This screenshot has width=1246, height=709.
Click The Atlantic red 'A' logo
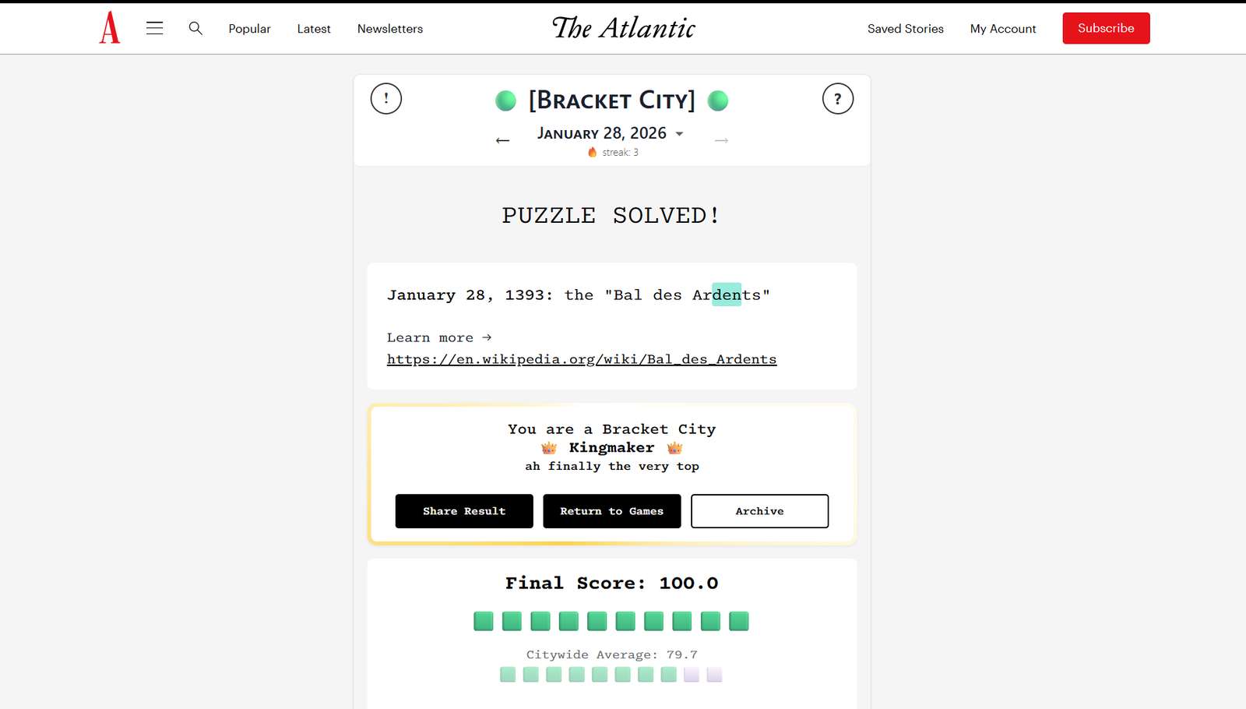(x=110, y=28)
